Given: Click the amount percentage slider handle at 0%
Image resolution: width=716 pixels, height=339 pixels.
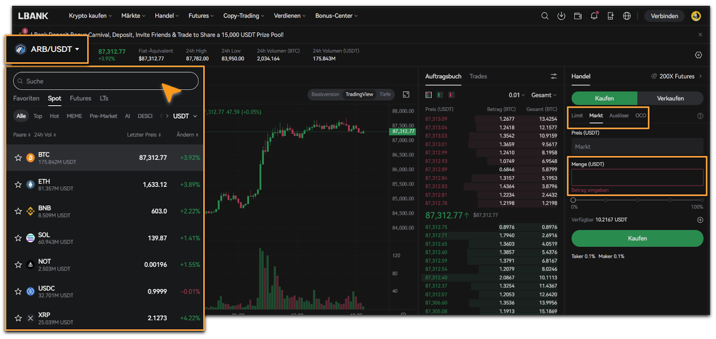Looking at the screenshot, I should click(x=573, y=200).
